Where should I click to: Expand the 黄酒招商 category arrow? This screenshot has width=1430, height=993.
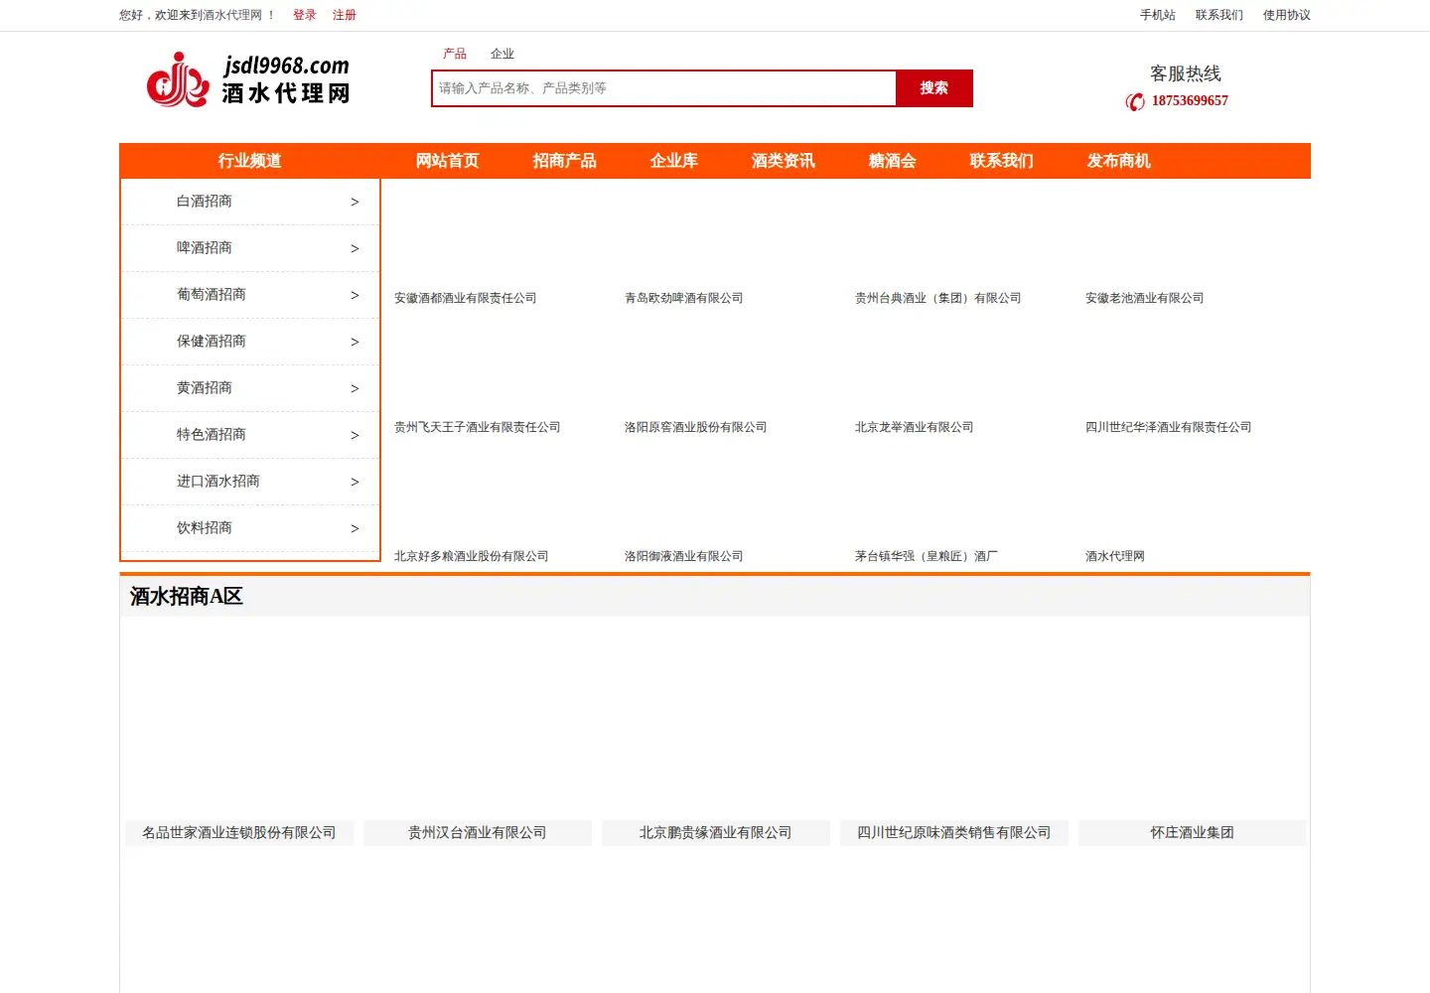[355, 388]
